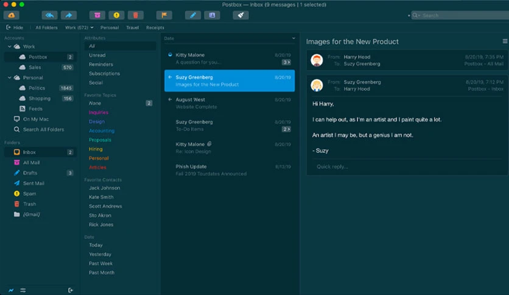This screenshot has width=509, height=295.
Task: Switch to the Receipts tab
Action: point(155,27)
